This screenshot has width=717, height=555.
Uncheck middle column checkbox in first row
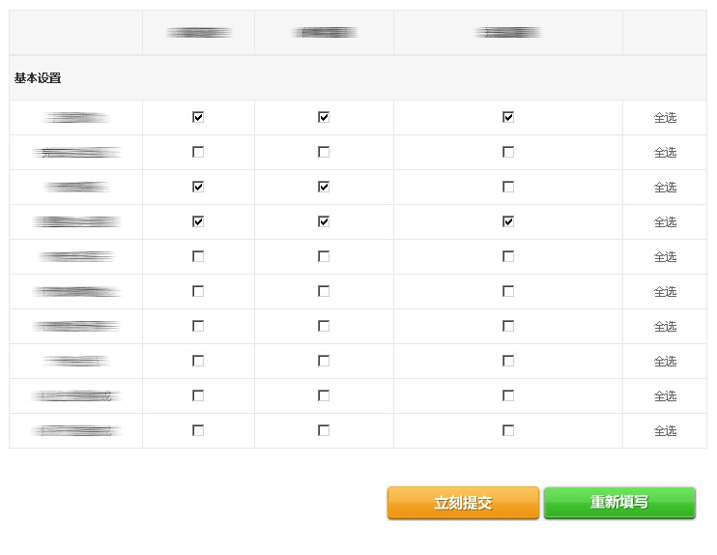[324, 117]
